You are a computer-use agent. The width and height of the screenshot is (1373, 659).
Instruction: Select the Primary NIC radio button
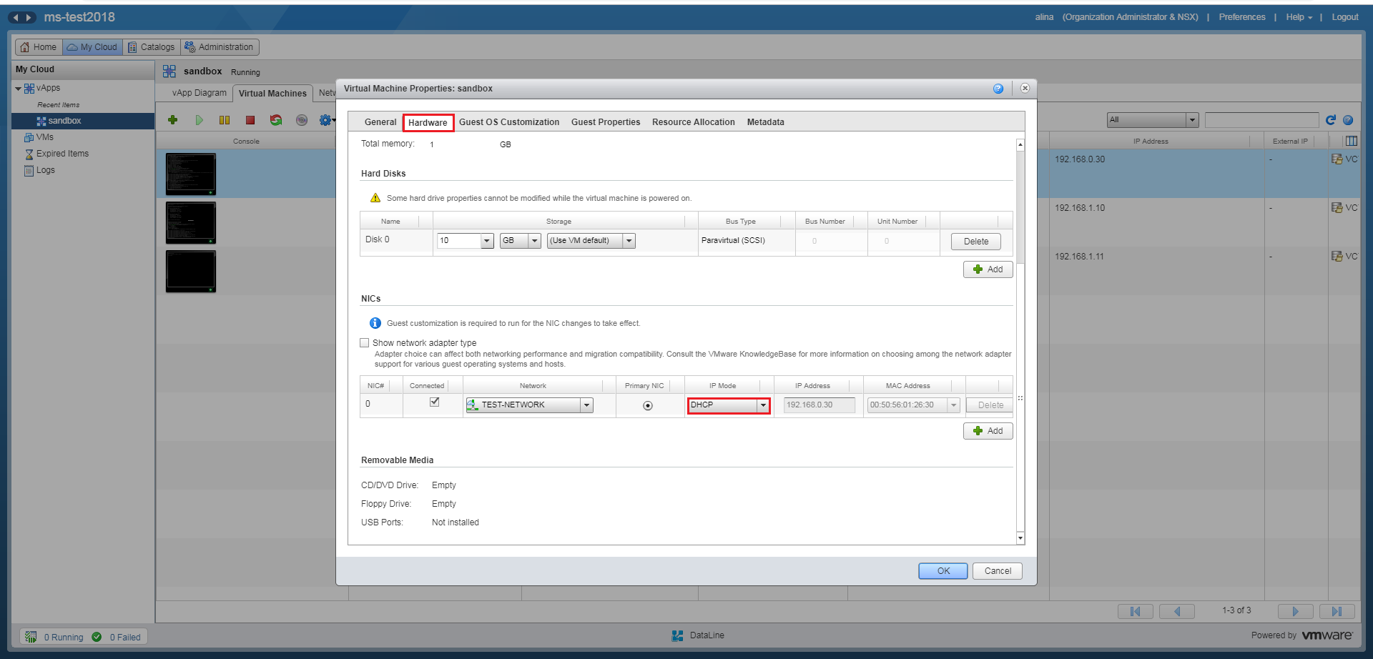tap(648, 405)
